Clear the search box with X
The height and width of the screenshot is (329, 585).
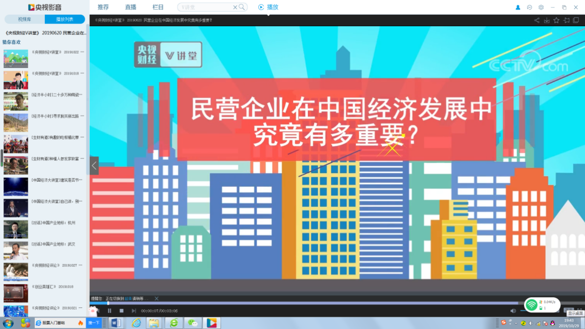(x=235, y=7)
